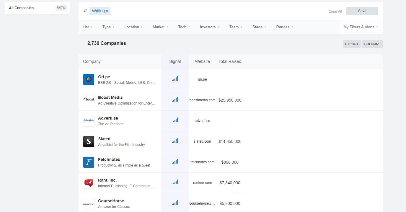Sort by Signal column header
Screen dimensions: 406x212
pyautogui.click(x=175, y=61)
